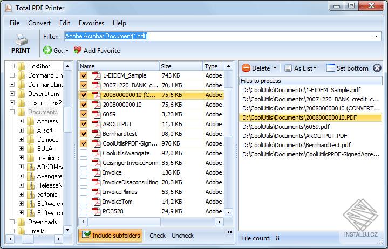
Task: Open the Help menu
Action: pyautogui.click(x=119, y=23)
